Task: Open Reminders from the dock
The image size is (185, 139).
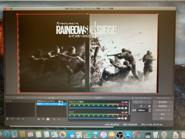Action: [x=47, y=134]
